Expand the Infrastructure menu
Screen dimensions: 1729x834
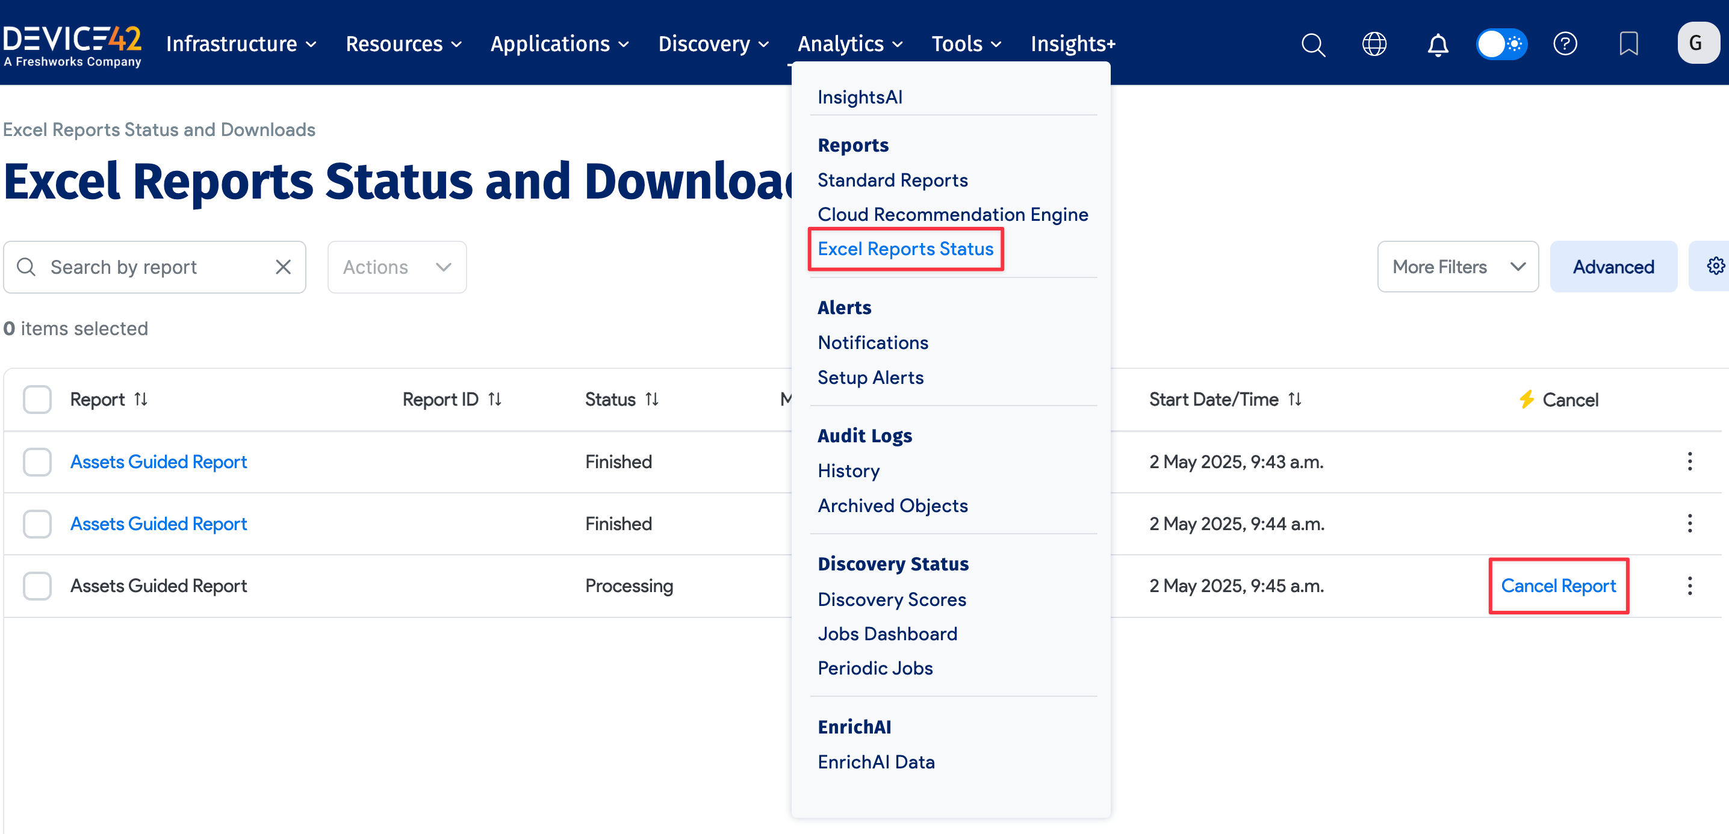[x=241, y=45]
